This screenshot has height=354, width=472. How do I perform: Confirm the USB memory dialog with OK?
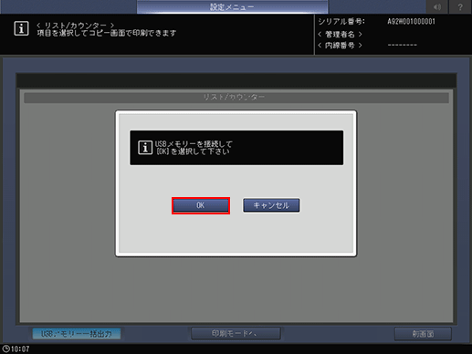pyautogui.click(x=201, y=205)
